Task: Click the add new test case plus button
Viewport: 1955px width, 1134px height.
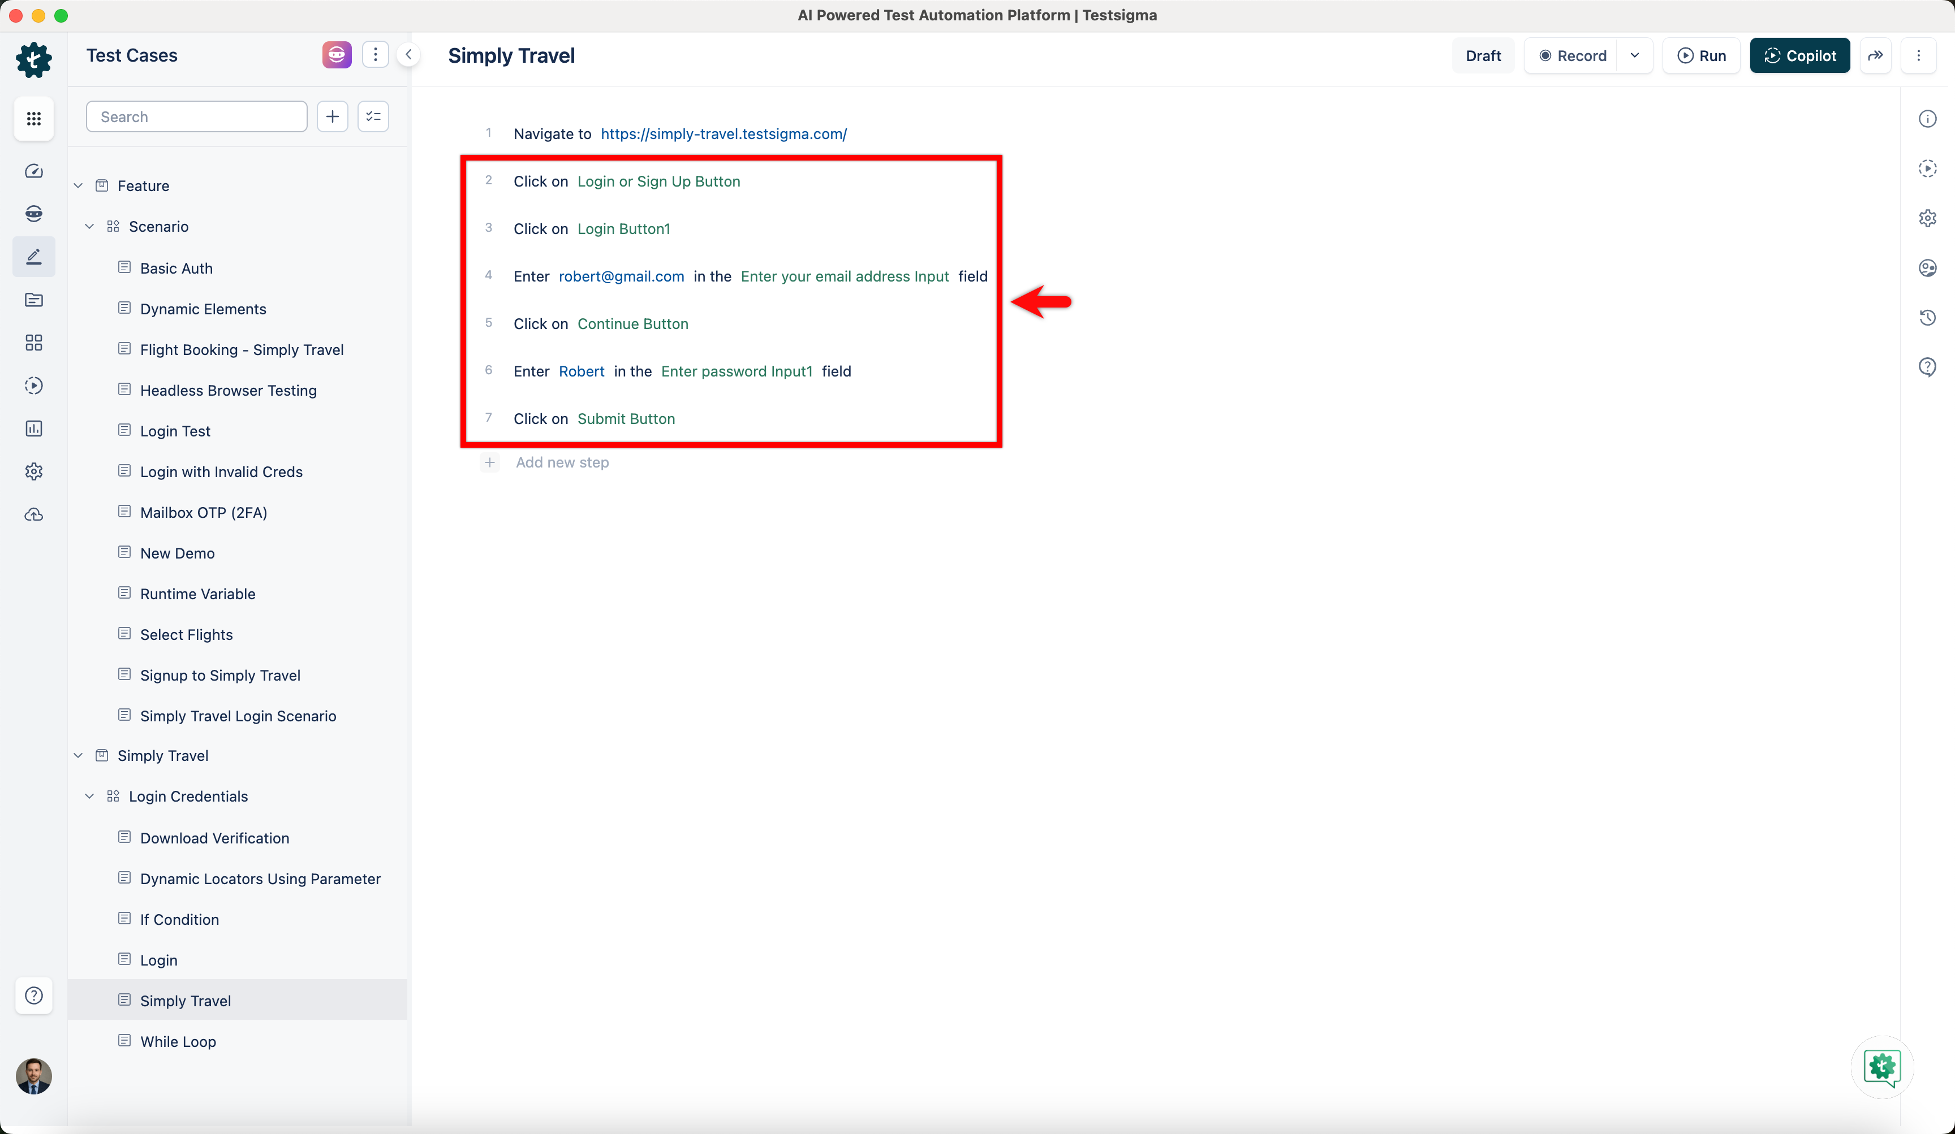Action: tap(332, 116)
